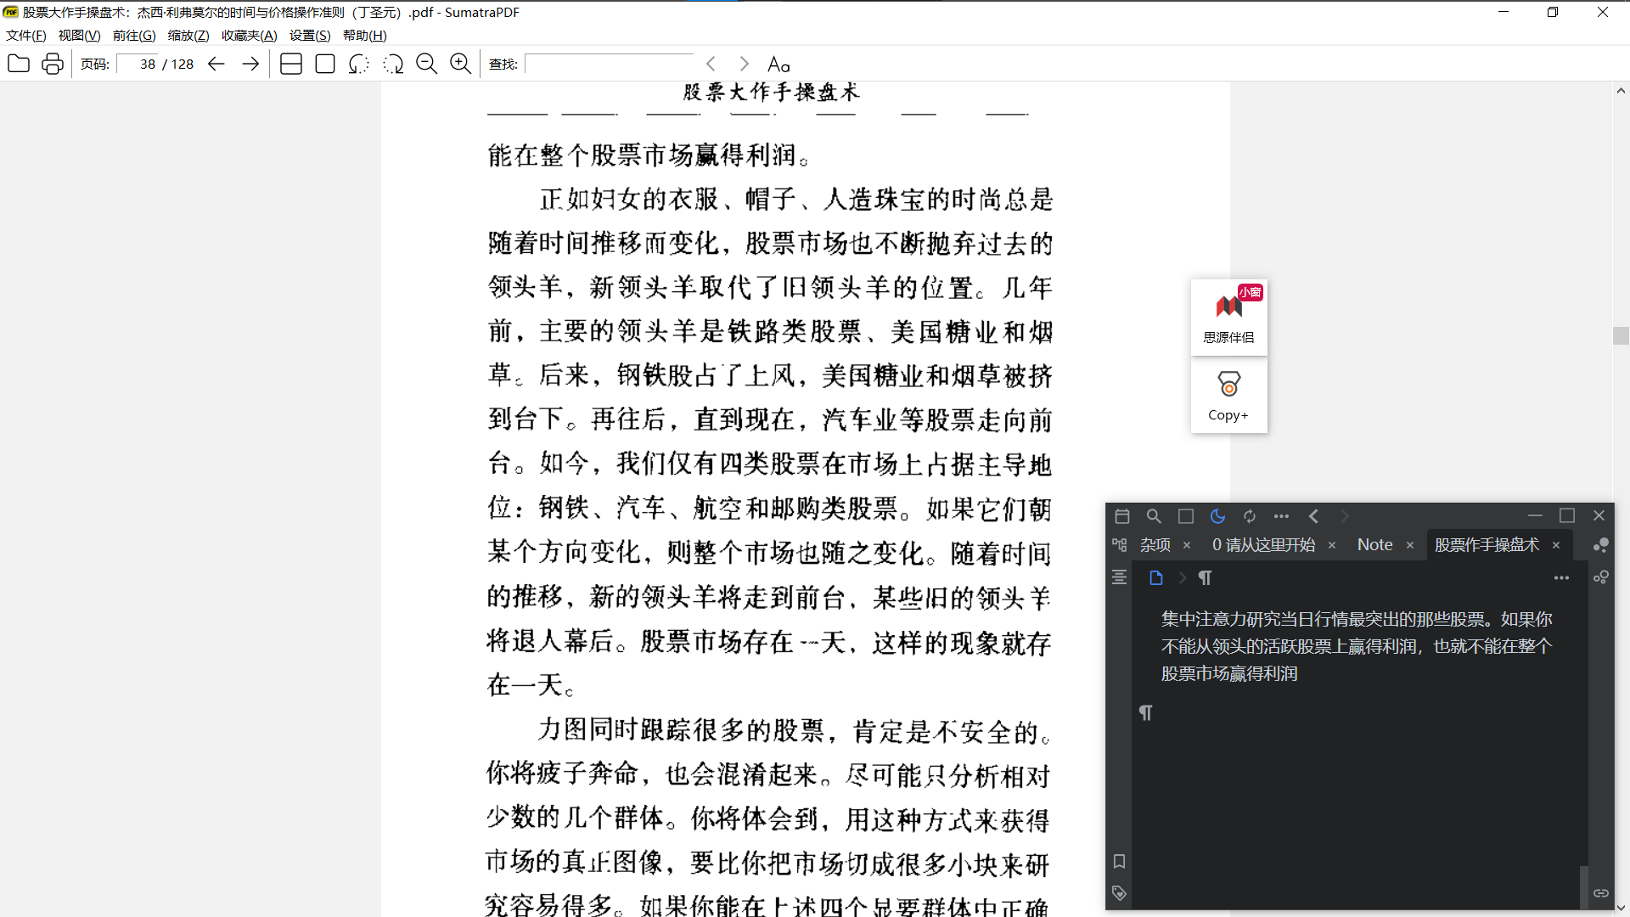1630x917 pixels.
Task: Open the document options via ellipsis
Action: pyautogui.click(x=1562, y=577)
